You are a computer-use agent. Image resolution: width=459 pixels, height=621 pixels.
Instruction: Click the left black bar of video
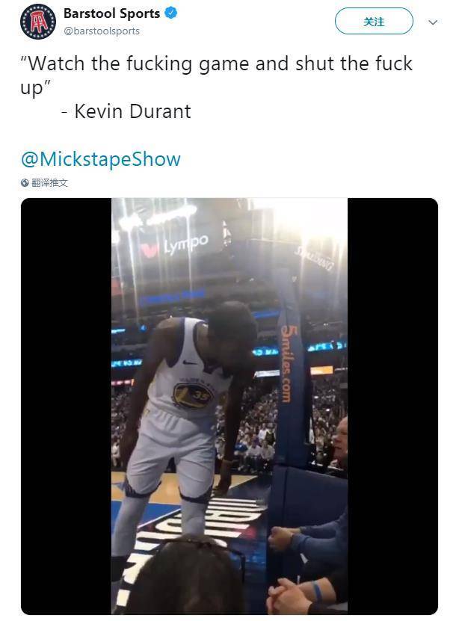click(x=66, y=406)
